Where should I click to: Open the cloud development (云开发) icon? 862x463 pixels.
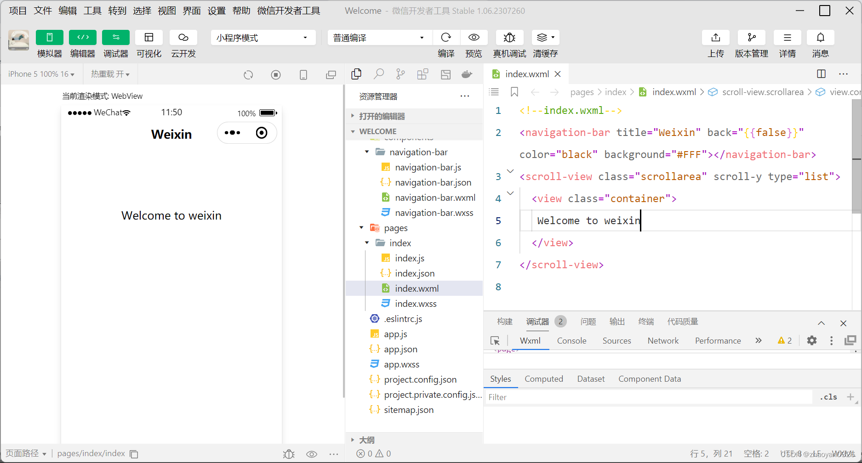pos(183,38)
